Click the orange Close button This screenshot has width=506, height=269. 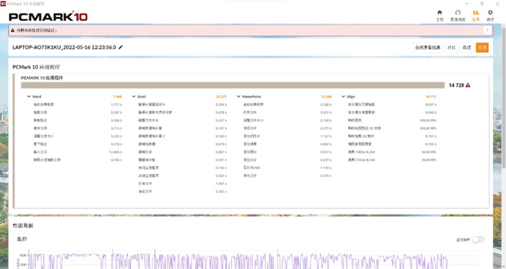pos(482,47)
